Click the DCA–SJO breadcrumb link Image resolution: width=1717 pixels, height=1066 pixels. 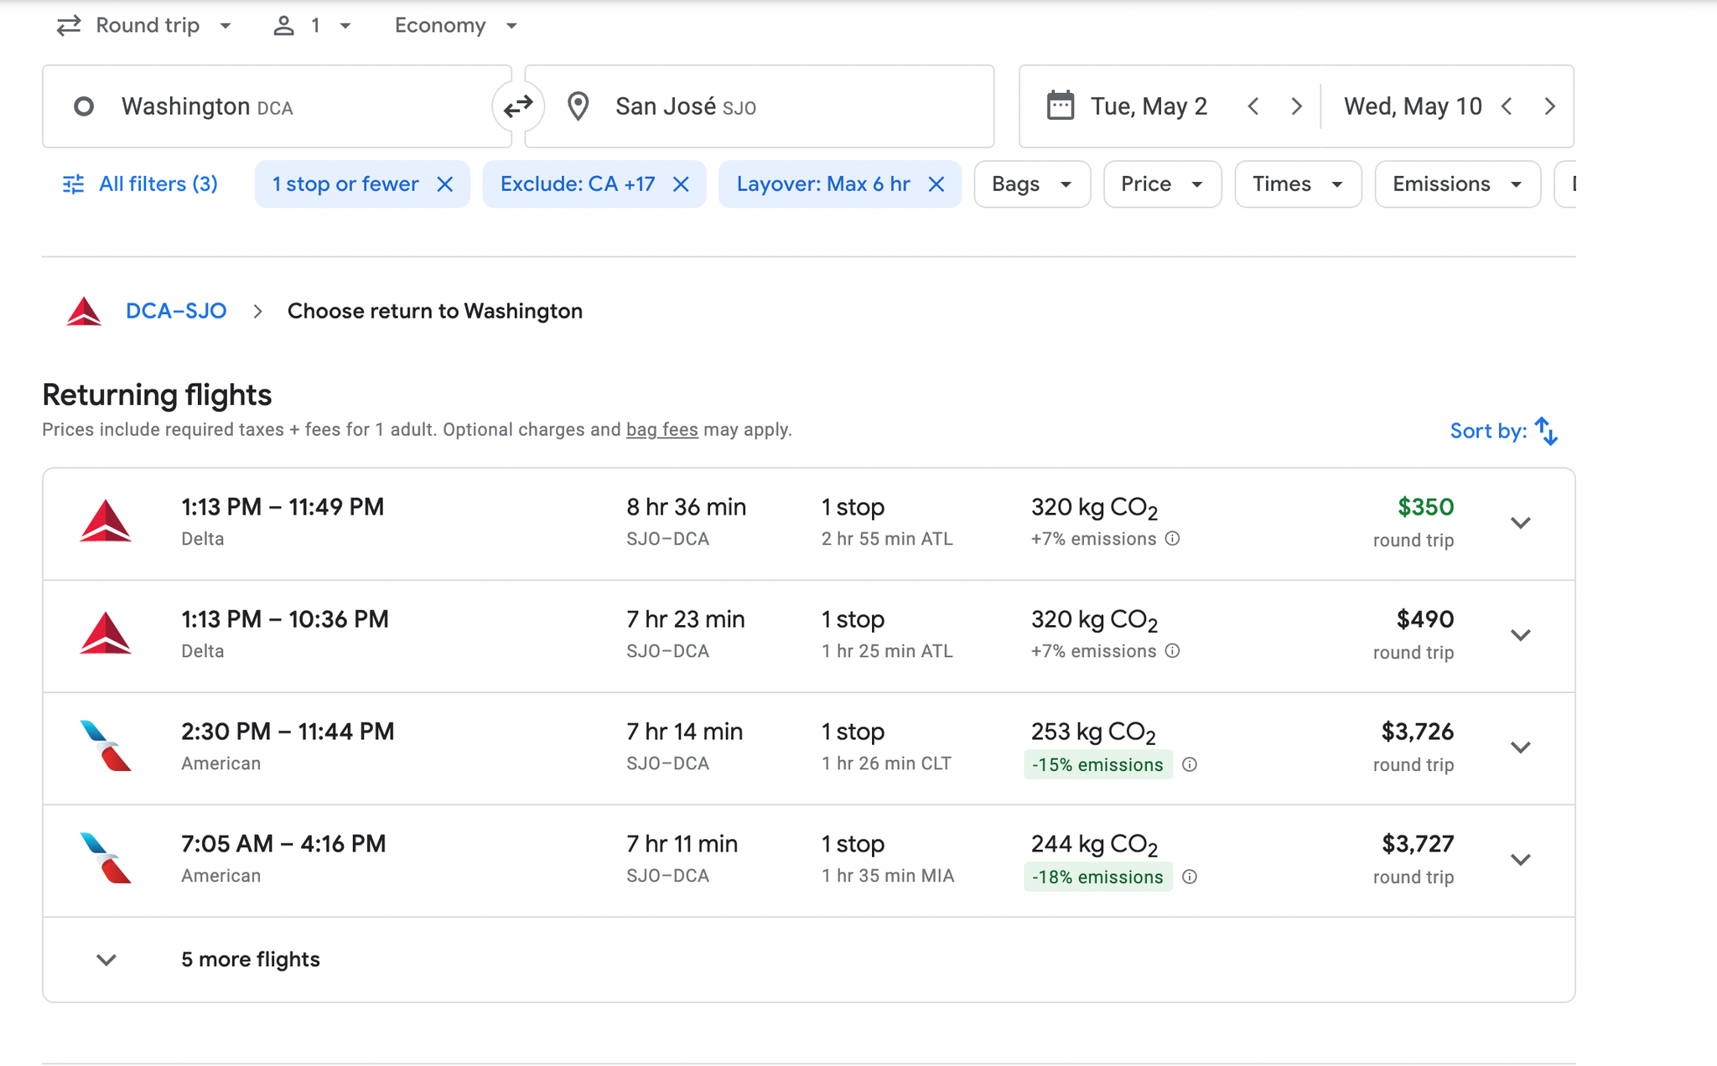(176, 311)
